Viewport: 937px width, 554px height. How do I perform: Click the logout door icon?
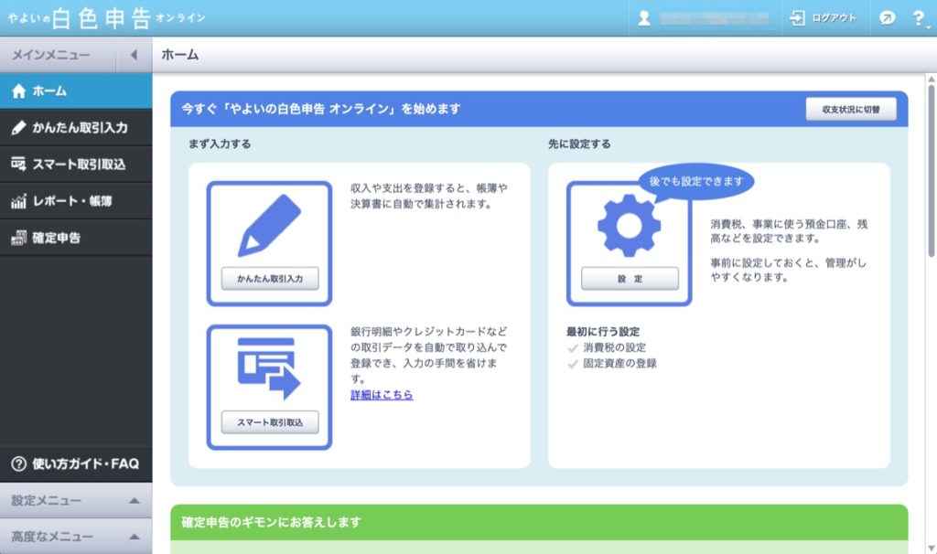797,18
